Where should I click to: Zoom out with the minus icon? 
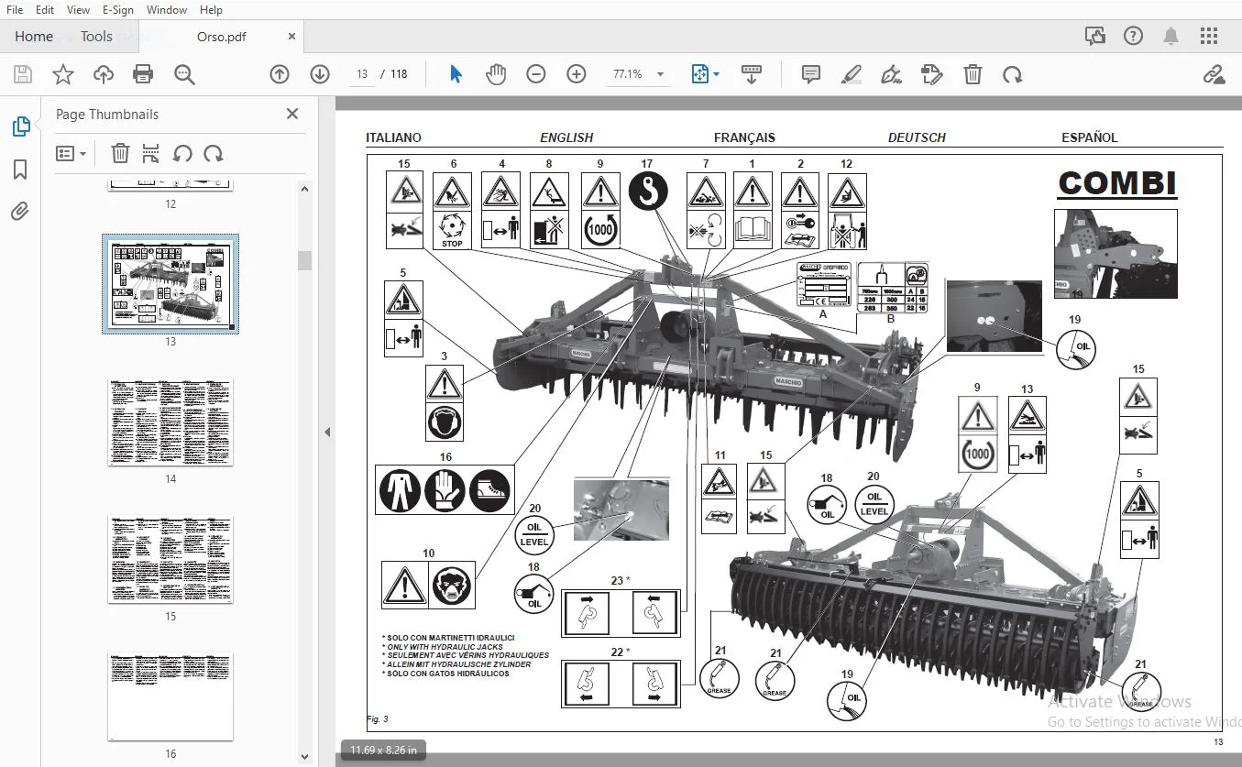[x=536, y=74]
